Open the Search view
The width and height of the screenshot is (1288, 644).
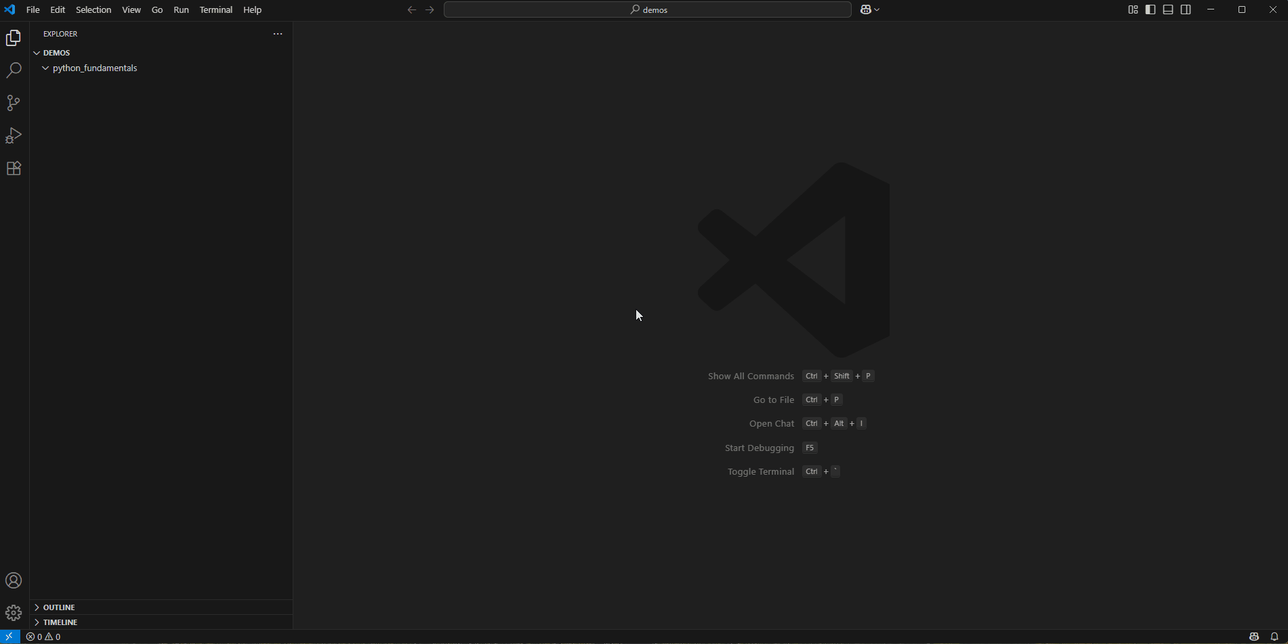click(x=14, y=70)
